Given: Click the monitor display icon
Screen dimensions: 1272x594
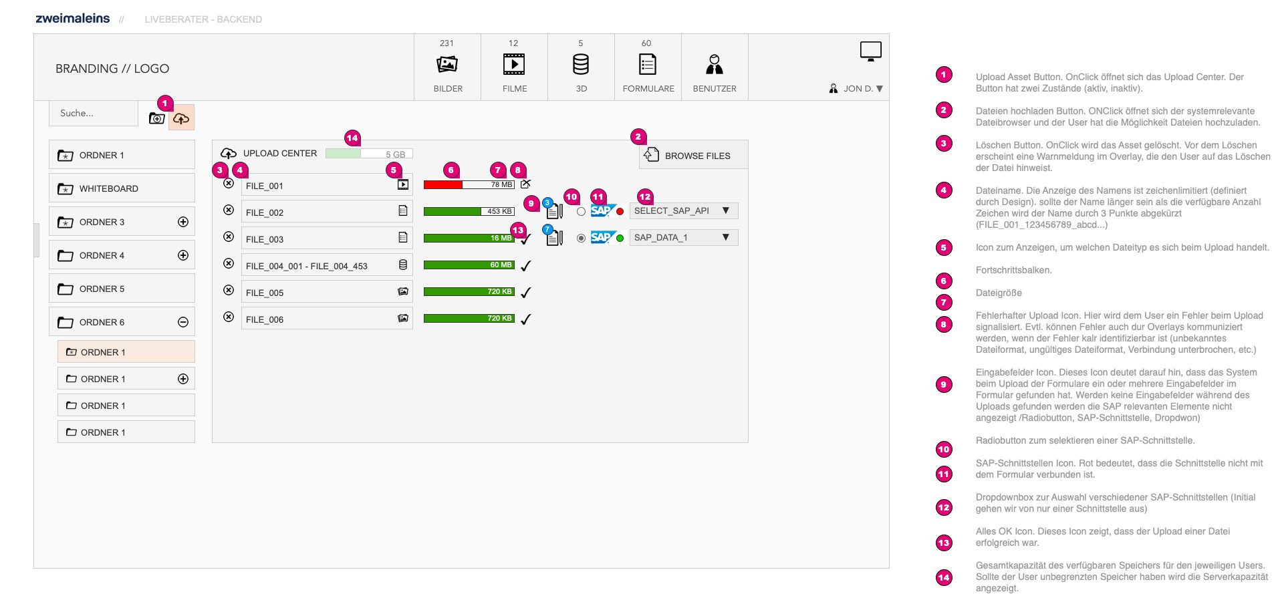Looking at the screenshot, I should coord(870,51).
